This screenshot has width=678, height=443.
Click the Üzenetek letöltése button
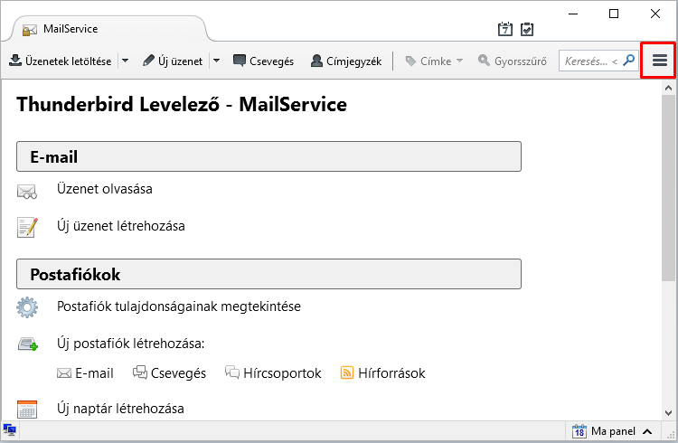60,61
